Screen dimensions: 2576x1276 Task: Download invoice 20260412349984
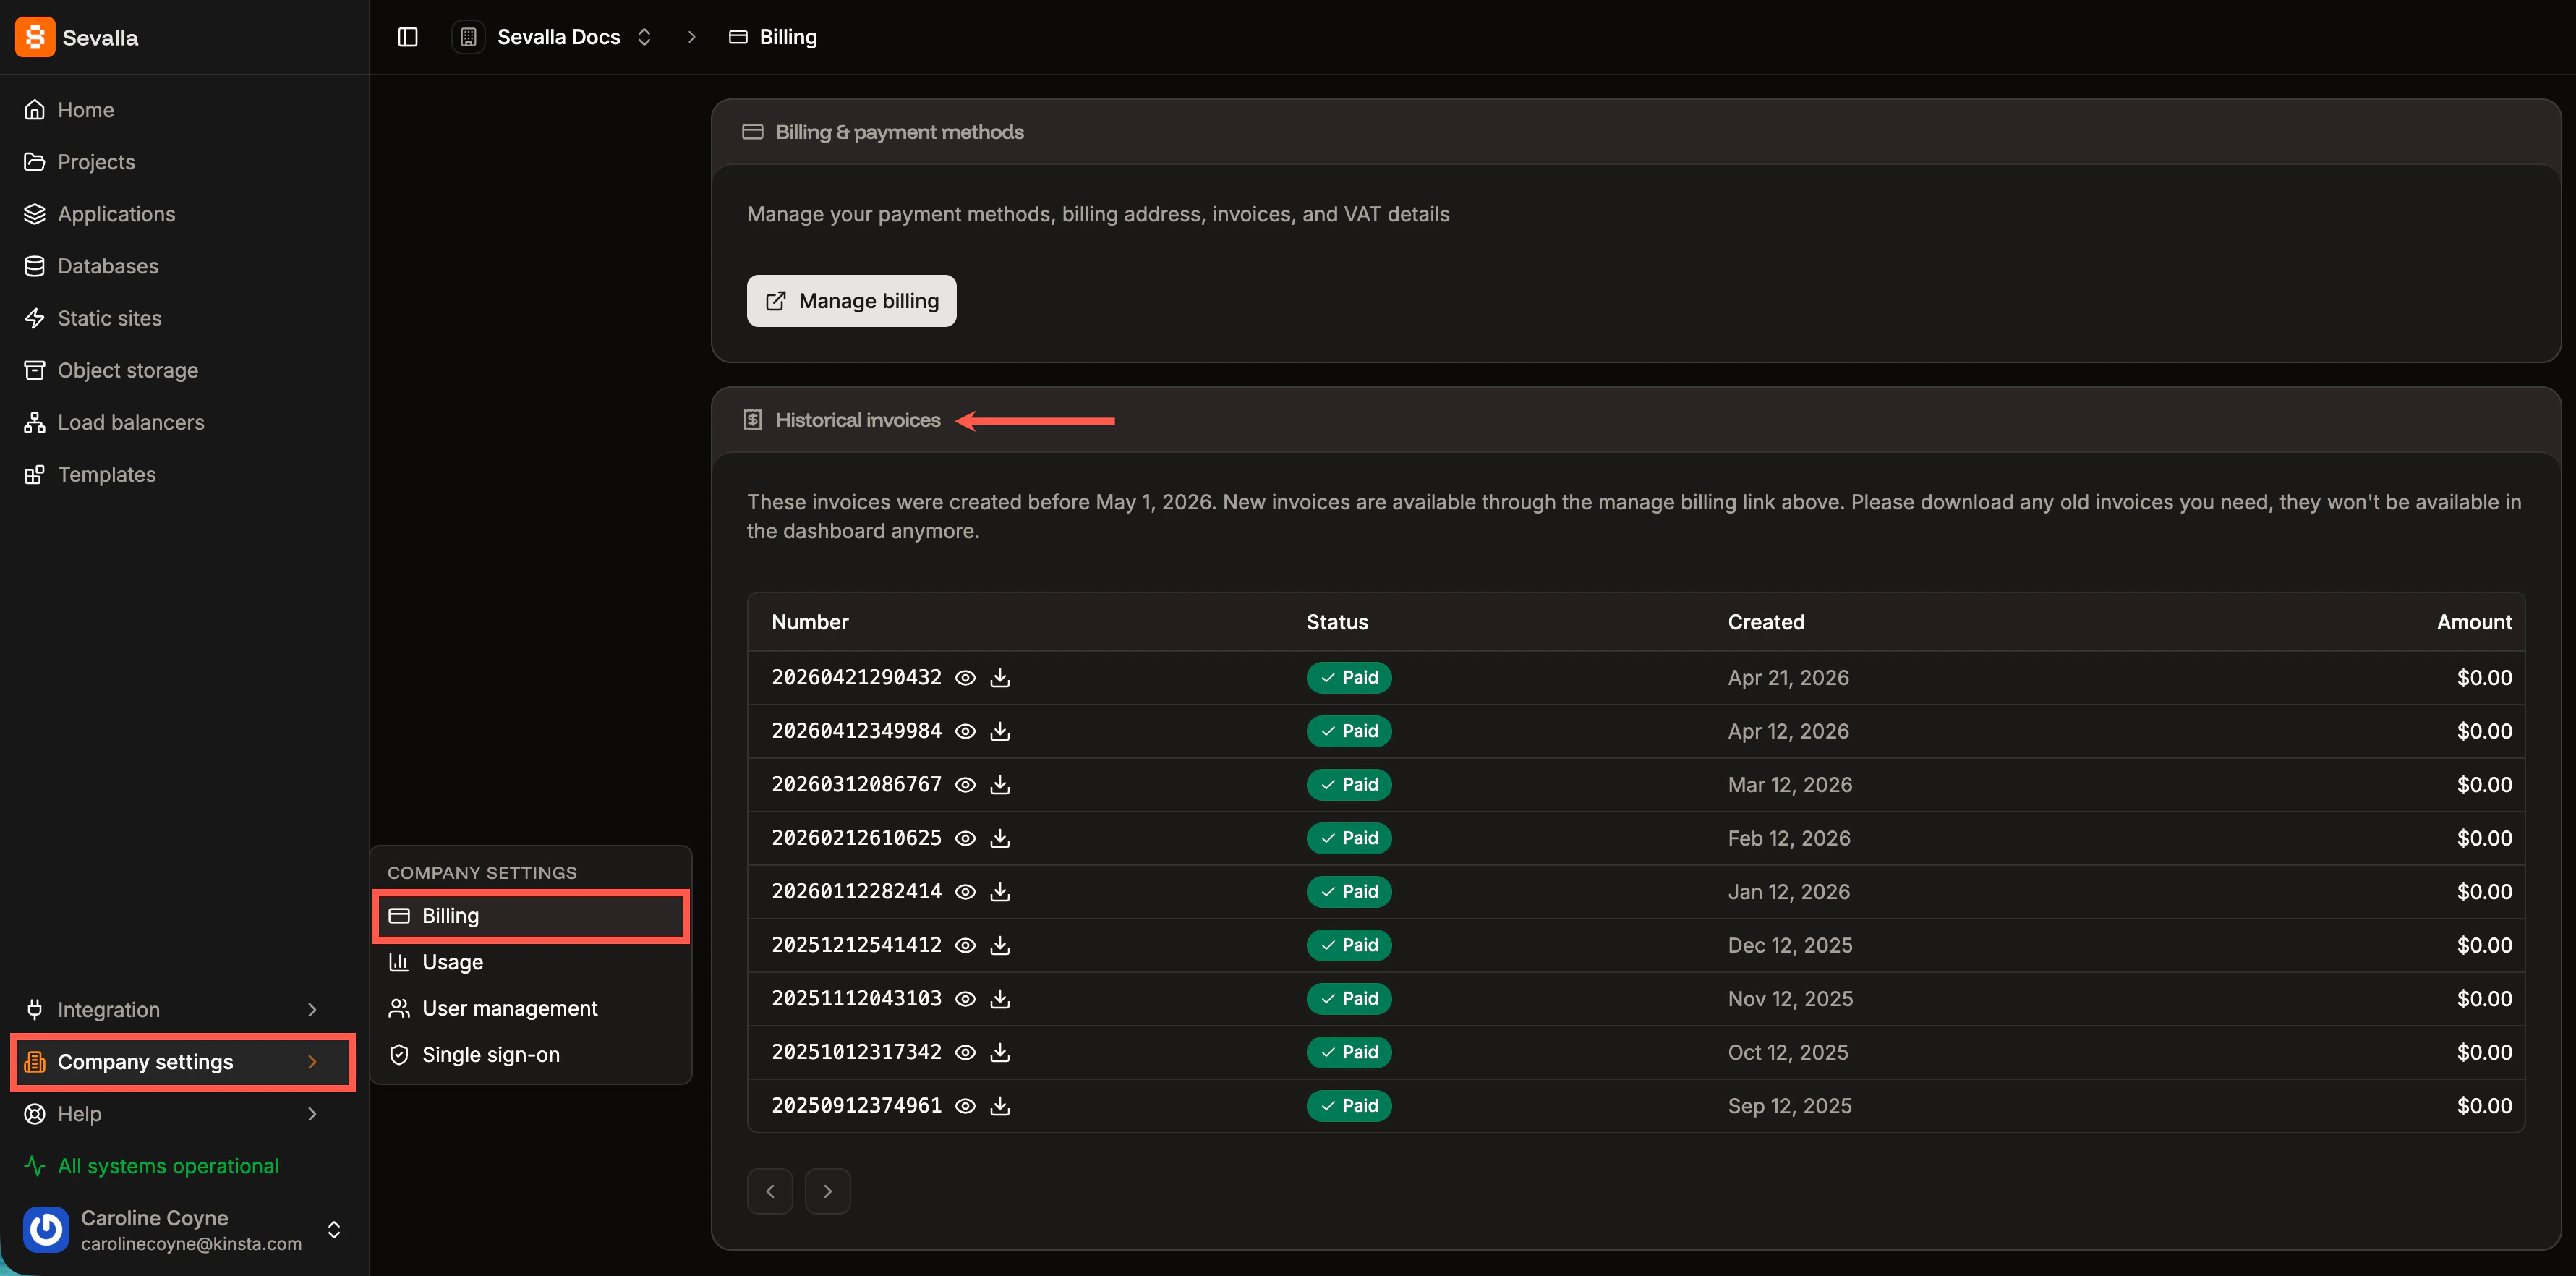click(x=999, y=731)
